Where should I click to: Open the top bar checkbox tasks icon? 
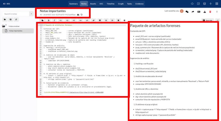pos(198,4)
